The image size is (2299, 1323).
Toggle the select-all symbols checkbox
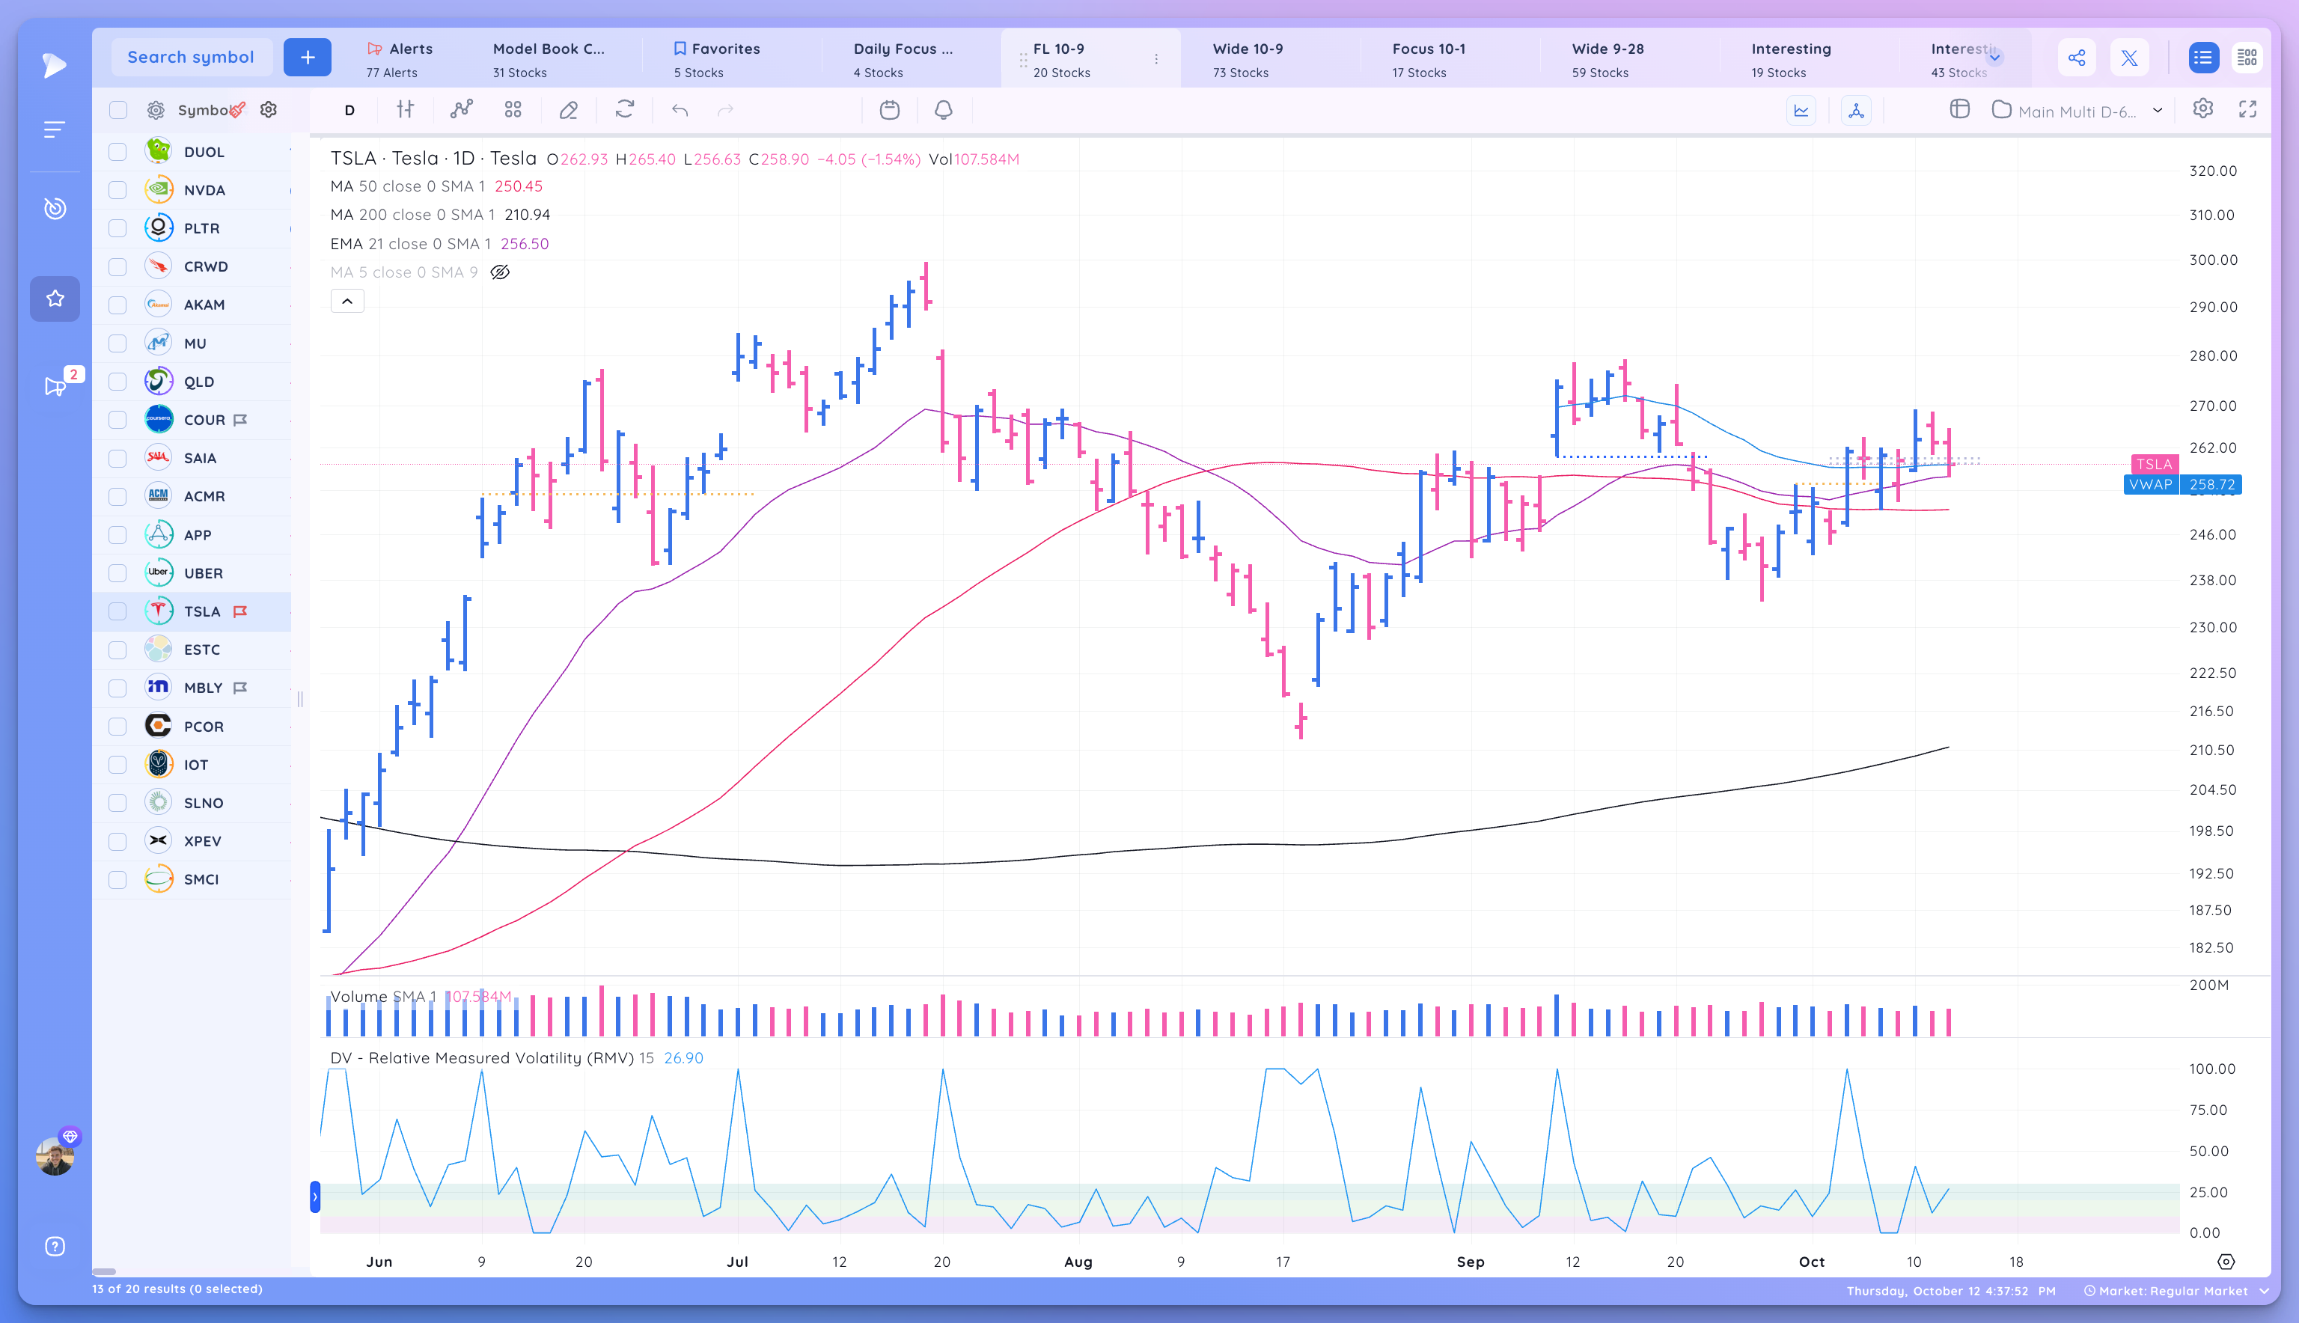tap(117, 110)
